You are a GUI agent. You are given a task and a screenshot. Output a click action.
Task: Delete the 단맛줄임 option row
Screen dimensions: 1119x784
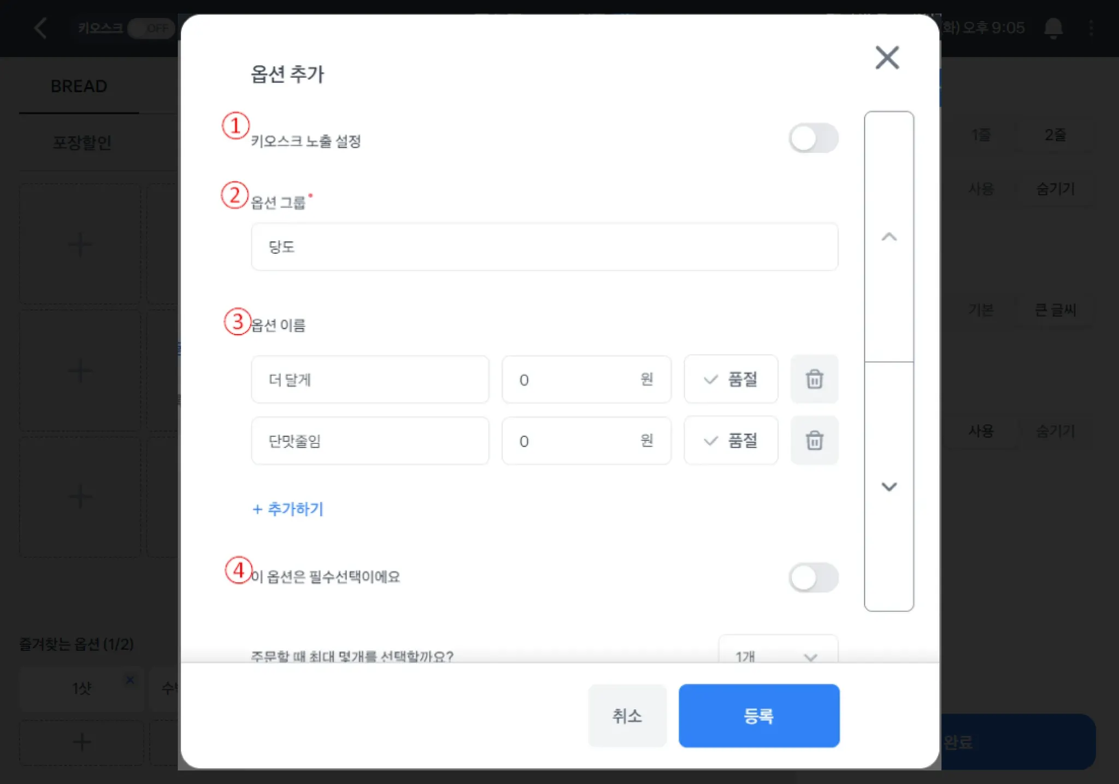point(814,440)
